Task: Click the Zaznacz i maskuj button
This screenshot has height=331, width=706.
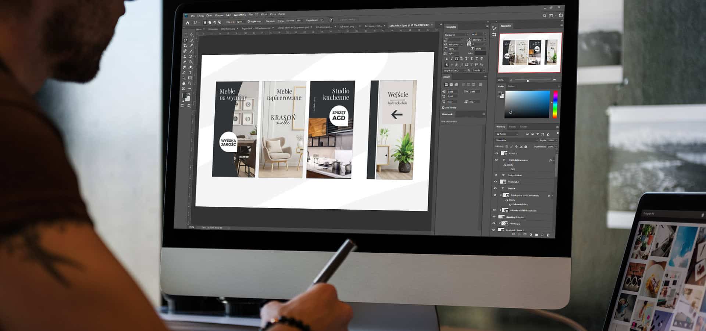Action: (x=348, y=20)
